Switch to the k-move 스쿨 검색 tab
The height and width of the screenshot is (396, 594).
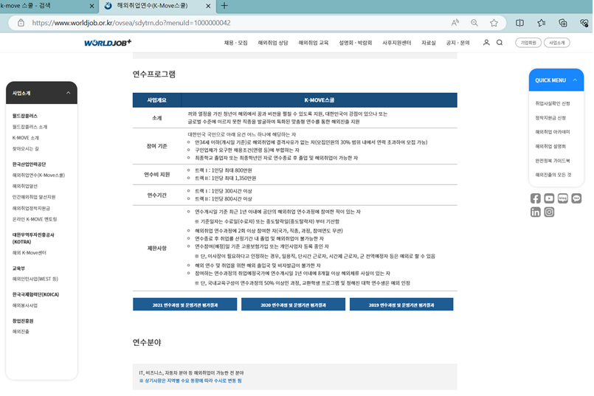(x=48, y=6)
